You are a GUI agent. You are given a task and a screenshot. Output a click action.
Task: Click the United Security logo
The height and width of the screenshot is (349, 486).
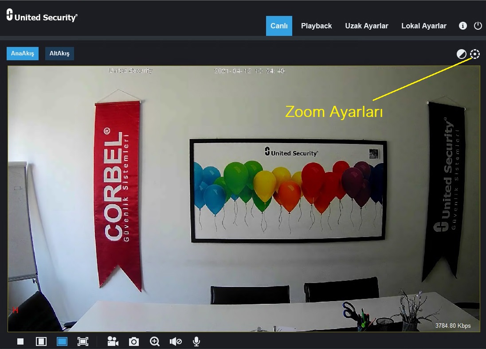[x=42, y=16]
